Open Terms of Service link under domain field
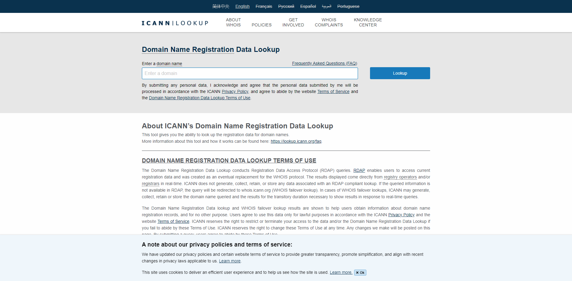 click(x=333, y=91)
